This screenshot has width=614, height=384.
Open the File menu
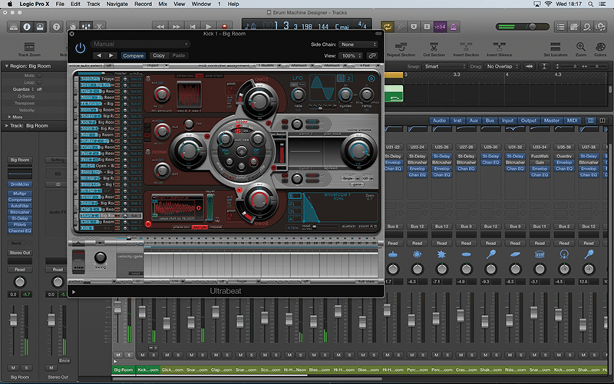(60, 4)
